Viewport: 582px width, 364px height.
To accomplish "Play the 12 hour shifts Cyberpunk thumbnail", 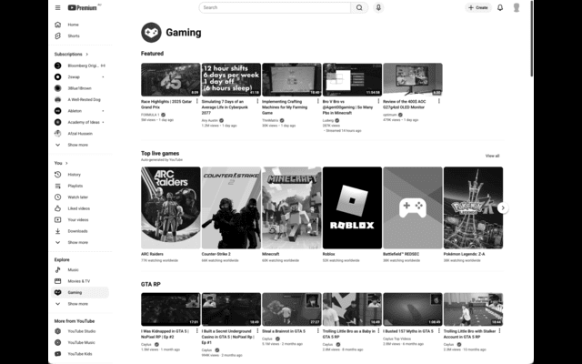I will point(231,79).
